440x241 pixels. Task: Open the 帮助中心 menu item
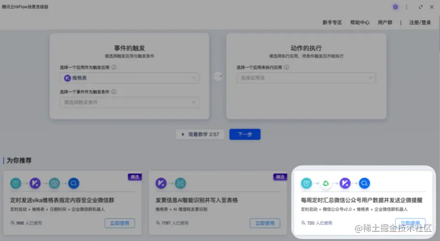tap(360, 23)
